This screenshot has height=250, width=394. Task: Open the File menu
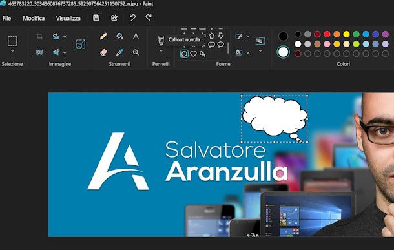pos(6,18)
